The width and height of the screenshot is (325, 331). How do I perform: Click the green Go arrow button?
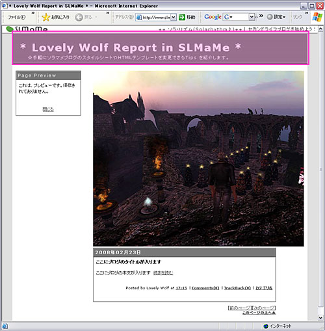coord(182,17)
